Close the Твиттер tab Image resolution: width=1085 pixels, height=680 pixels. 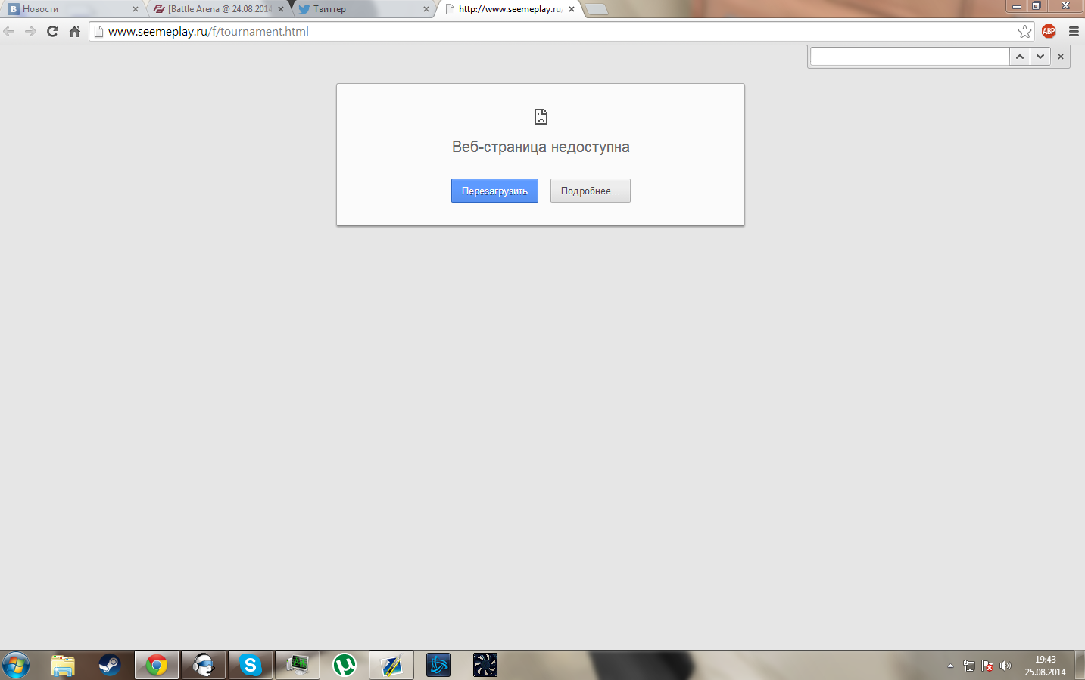(426, 9)
